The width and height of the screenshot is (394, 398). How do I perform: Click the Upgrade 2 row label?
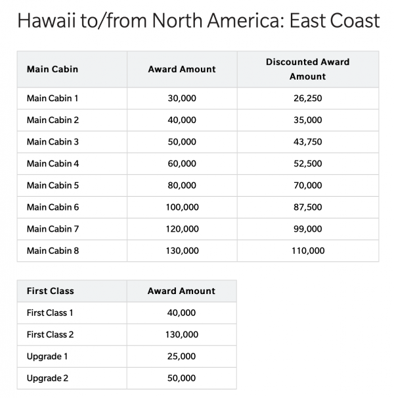(x=47, y=378)
